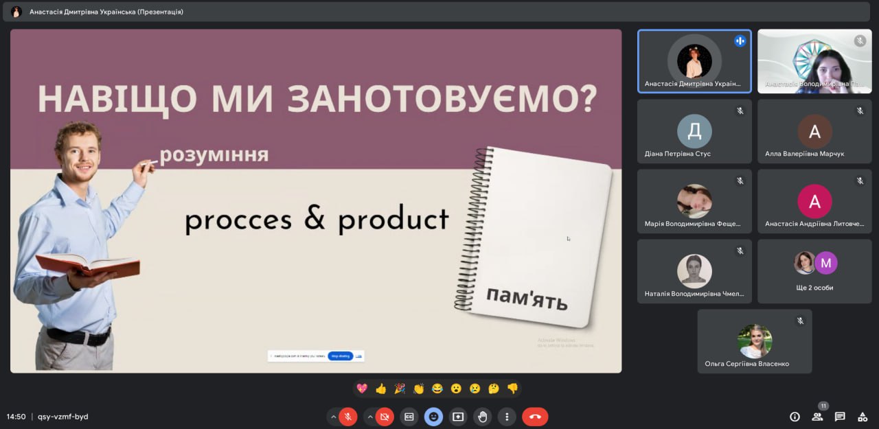Send the surprised face reaction
Image resolution: width=879 pixels, height=429 pixels.
point(456,389)
